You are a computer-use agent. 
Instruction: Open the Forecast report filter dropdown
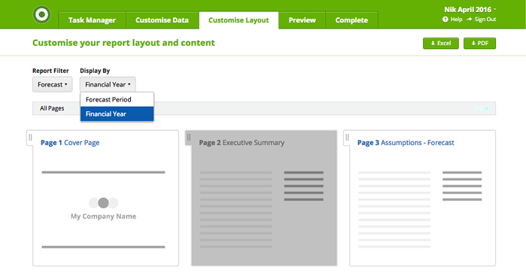[x=53, y=84]
